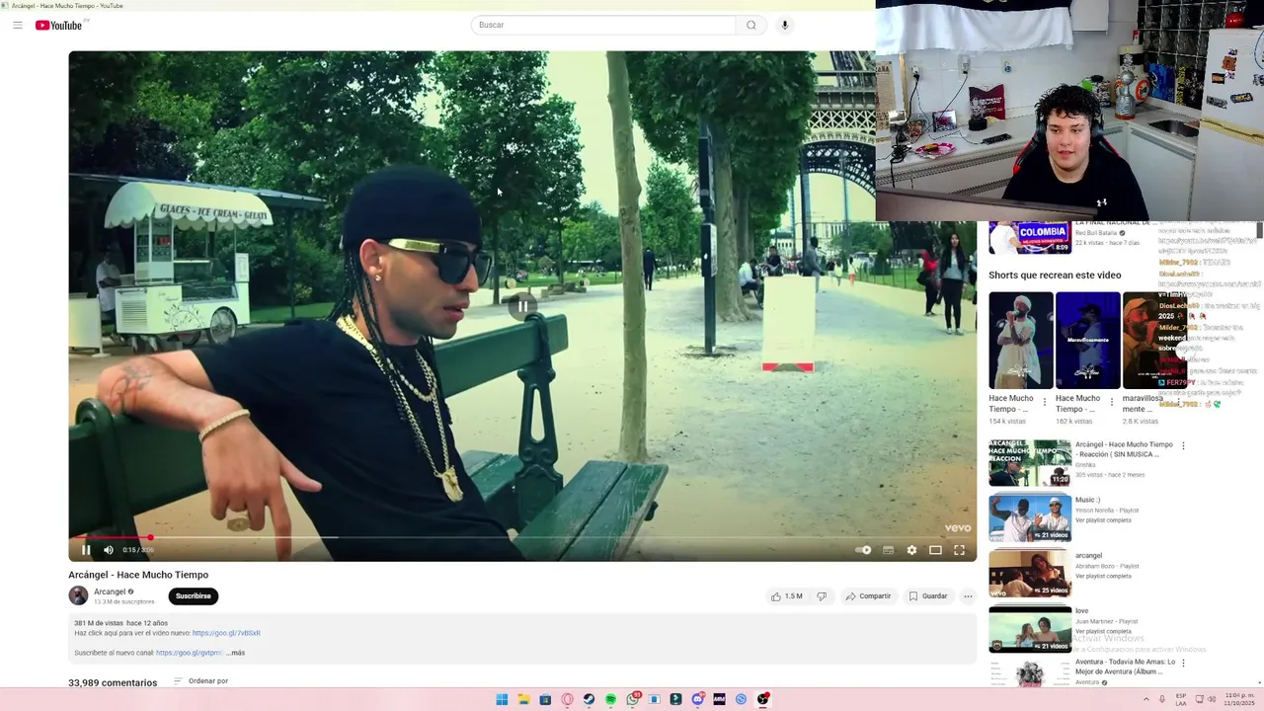Click the magnifier search button

click(x=751, y=25)
